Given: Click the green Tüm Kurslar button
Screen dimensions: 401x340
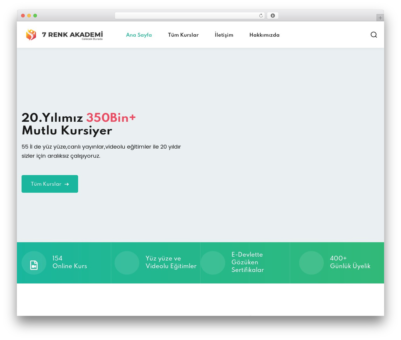Looking at the screenshot, I should [50, 184].
